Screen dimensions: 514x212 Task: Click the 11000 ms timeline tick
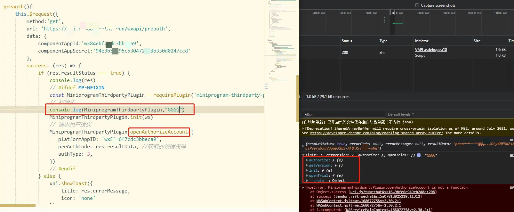click(500, 13)
